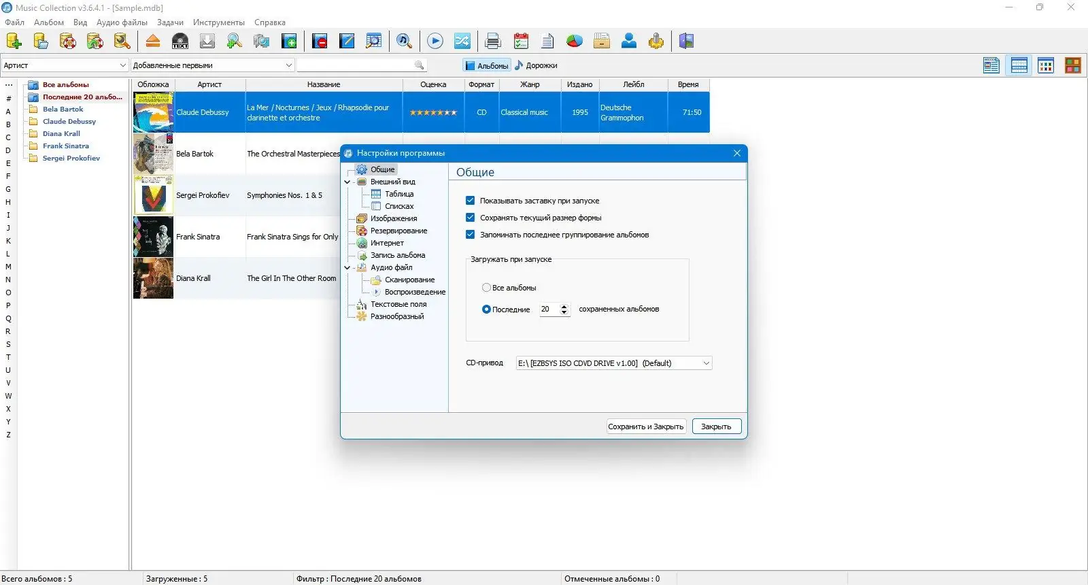Open the Артист grouping dropdown
The image size is (1088, 585).
click(65, 65)
